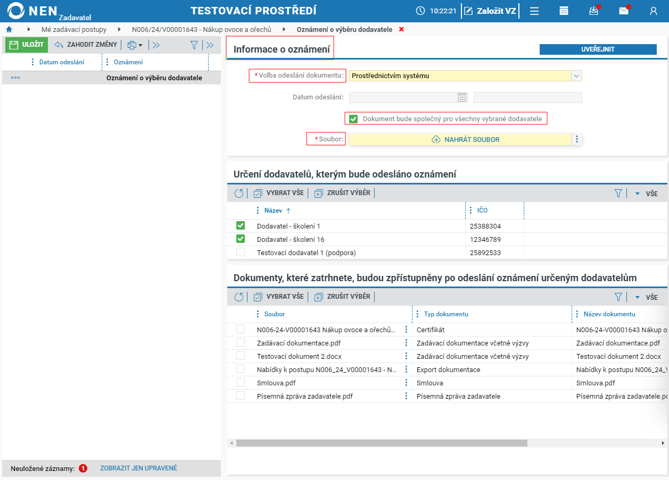This screenshot has width=669, height=480.
Task: Open the hamburger main menu
Action: pos(534,11)
